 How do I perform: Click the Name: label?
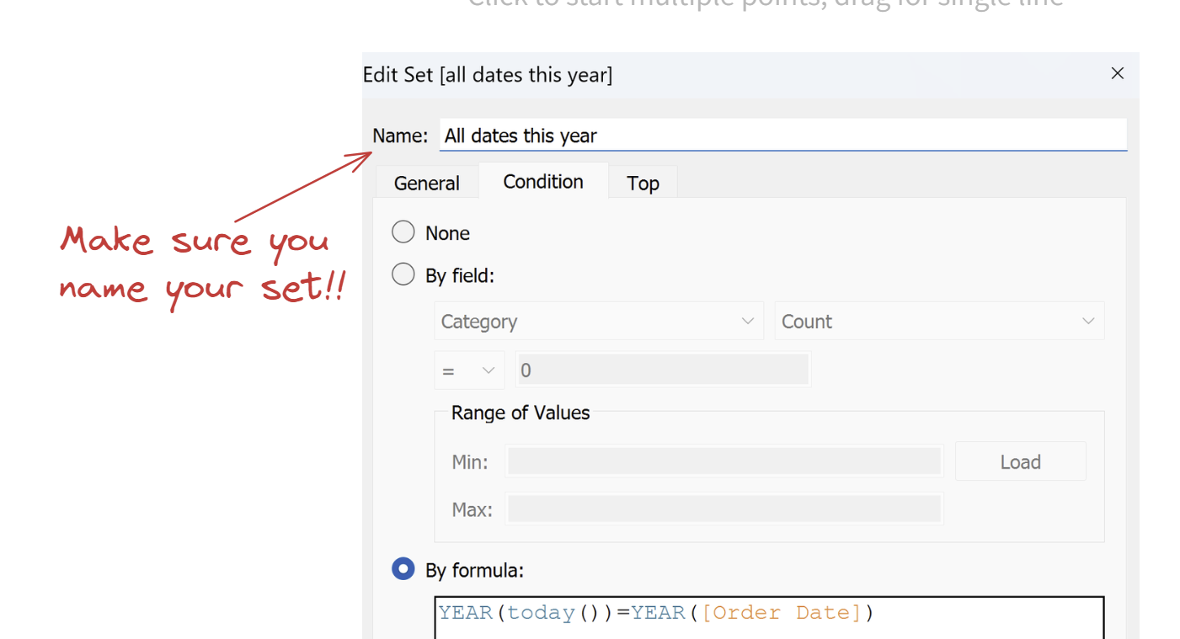click(x=400, y=136)
